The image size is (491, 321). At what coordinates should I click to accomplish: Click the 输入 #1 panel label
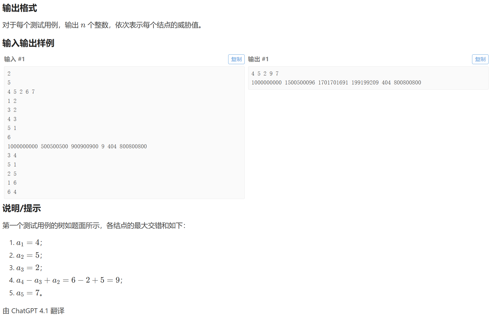pyautogui.click(x=14, y=59)
